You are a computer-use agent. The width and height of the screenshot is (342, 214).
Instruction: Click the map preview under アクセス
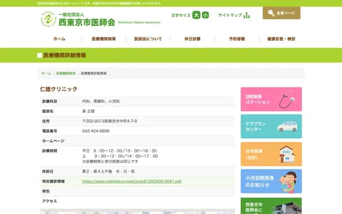137,211
